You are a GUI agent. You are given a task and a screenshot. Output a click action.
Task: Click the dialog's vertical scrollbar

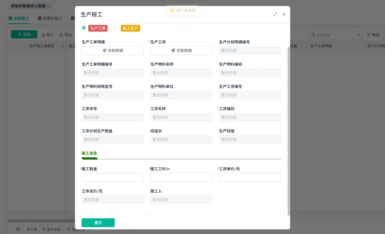click(289, 131)
